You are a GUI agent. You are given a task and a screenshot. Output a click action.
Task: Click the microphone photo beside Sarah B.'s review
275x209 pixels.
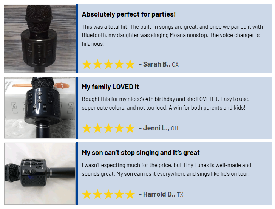pyautogui.click(x=40, y=38)
